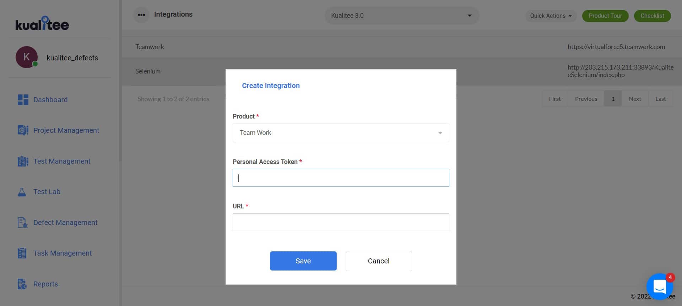This screenshot has height=306, width=682.
Task: Click into the URL input field
Action: click(341, 222)
